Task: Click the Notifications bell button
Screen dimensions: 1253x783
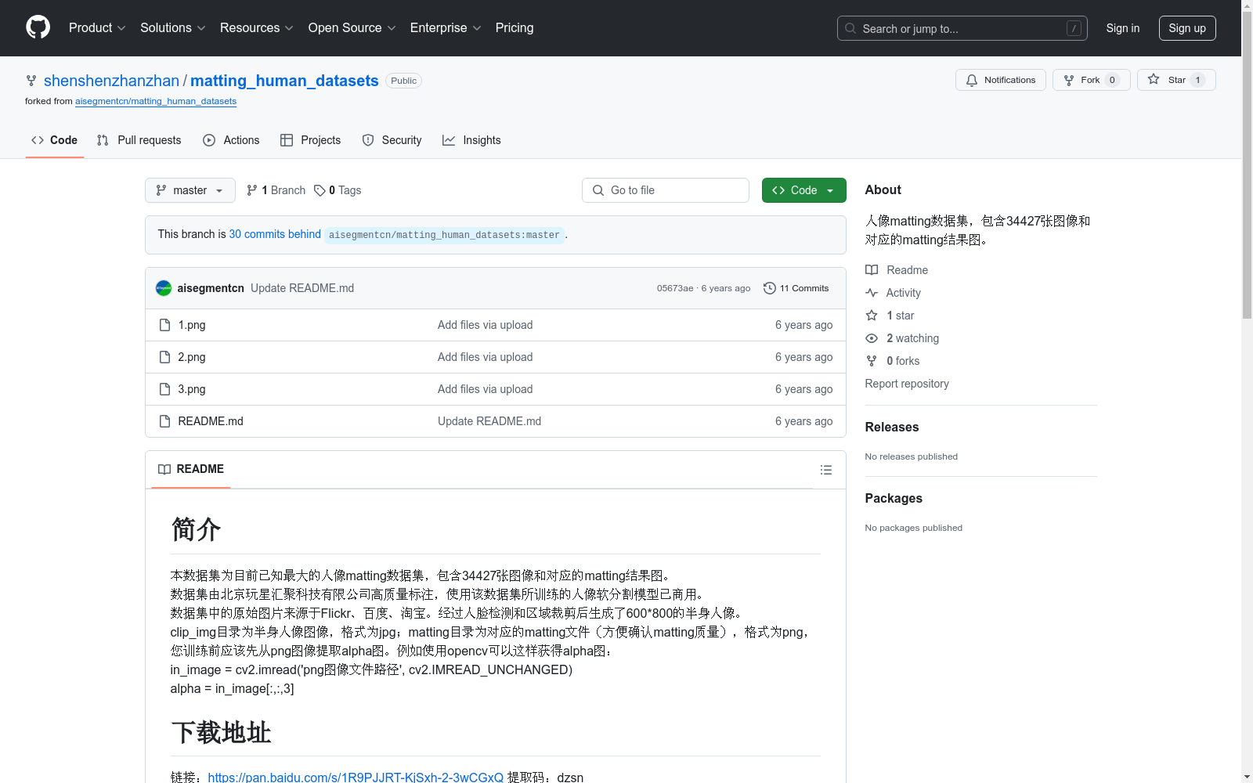Action: (1000, 80)
